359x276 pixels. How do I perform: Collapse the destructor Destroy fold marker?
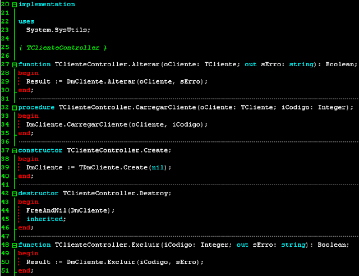point(14,194)
